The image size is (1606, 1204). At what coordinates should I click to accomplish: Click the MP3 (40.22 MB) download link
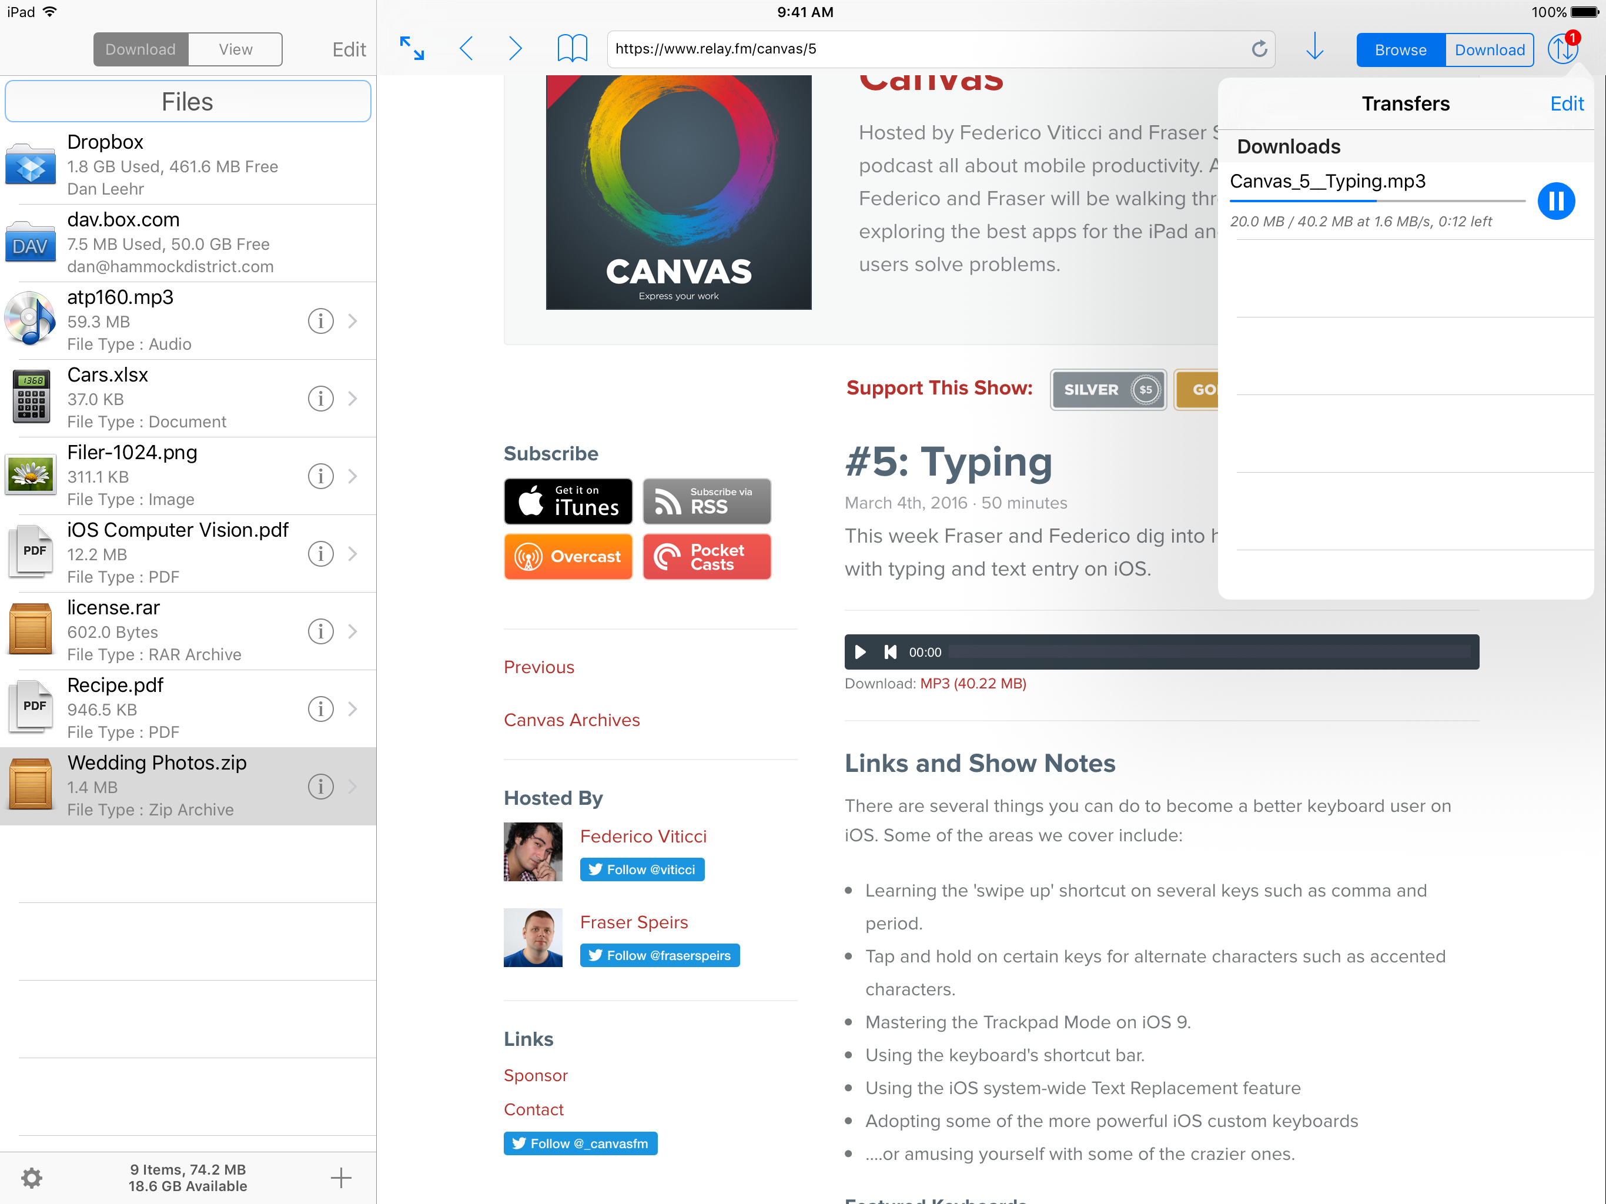[972, 683]
